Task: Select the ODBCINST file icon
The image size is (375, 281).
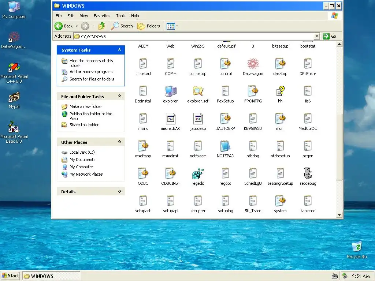Action: click(171, 173)
